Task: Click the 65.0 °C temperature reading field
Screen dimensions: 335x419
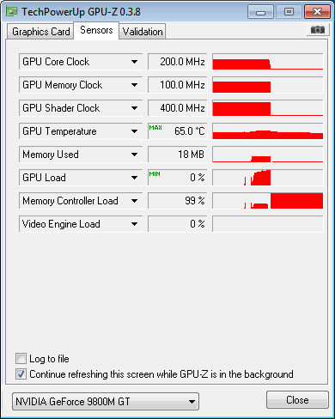Action: [x=177, y=131]
